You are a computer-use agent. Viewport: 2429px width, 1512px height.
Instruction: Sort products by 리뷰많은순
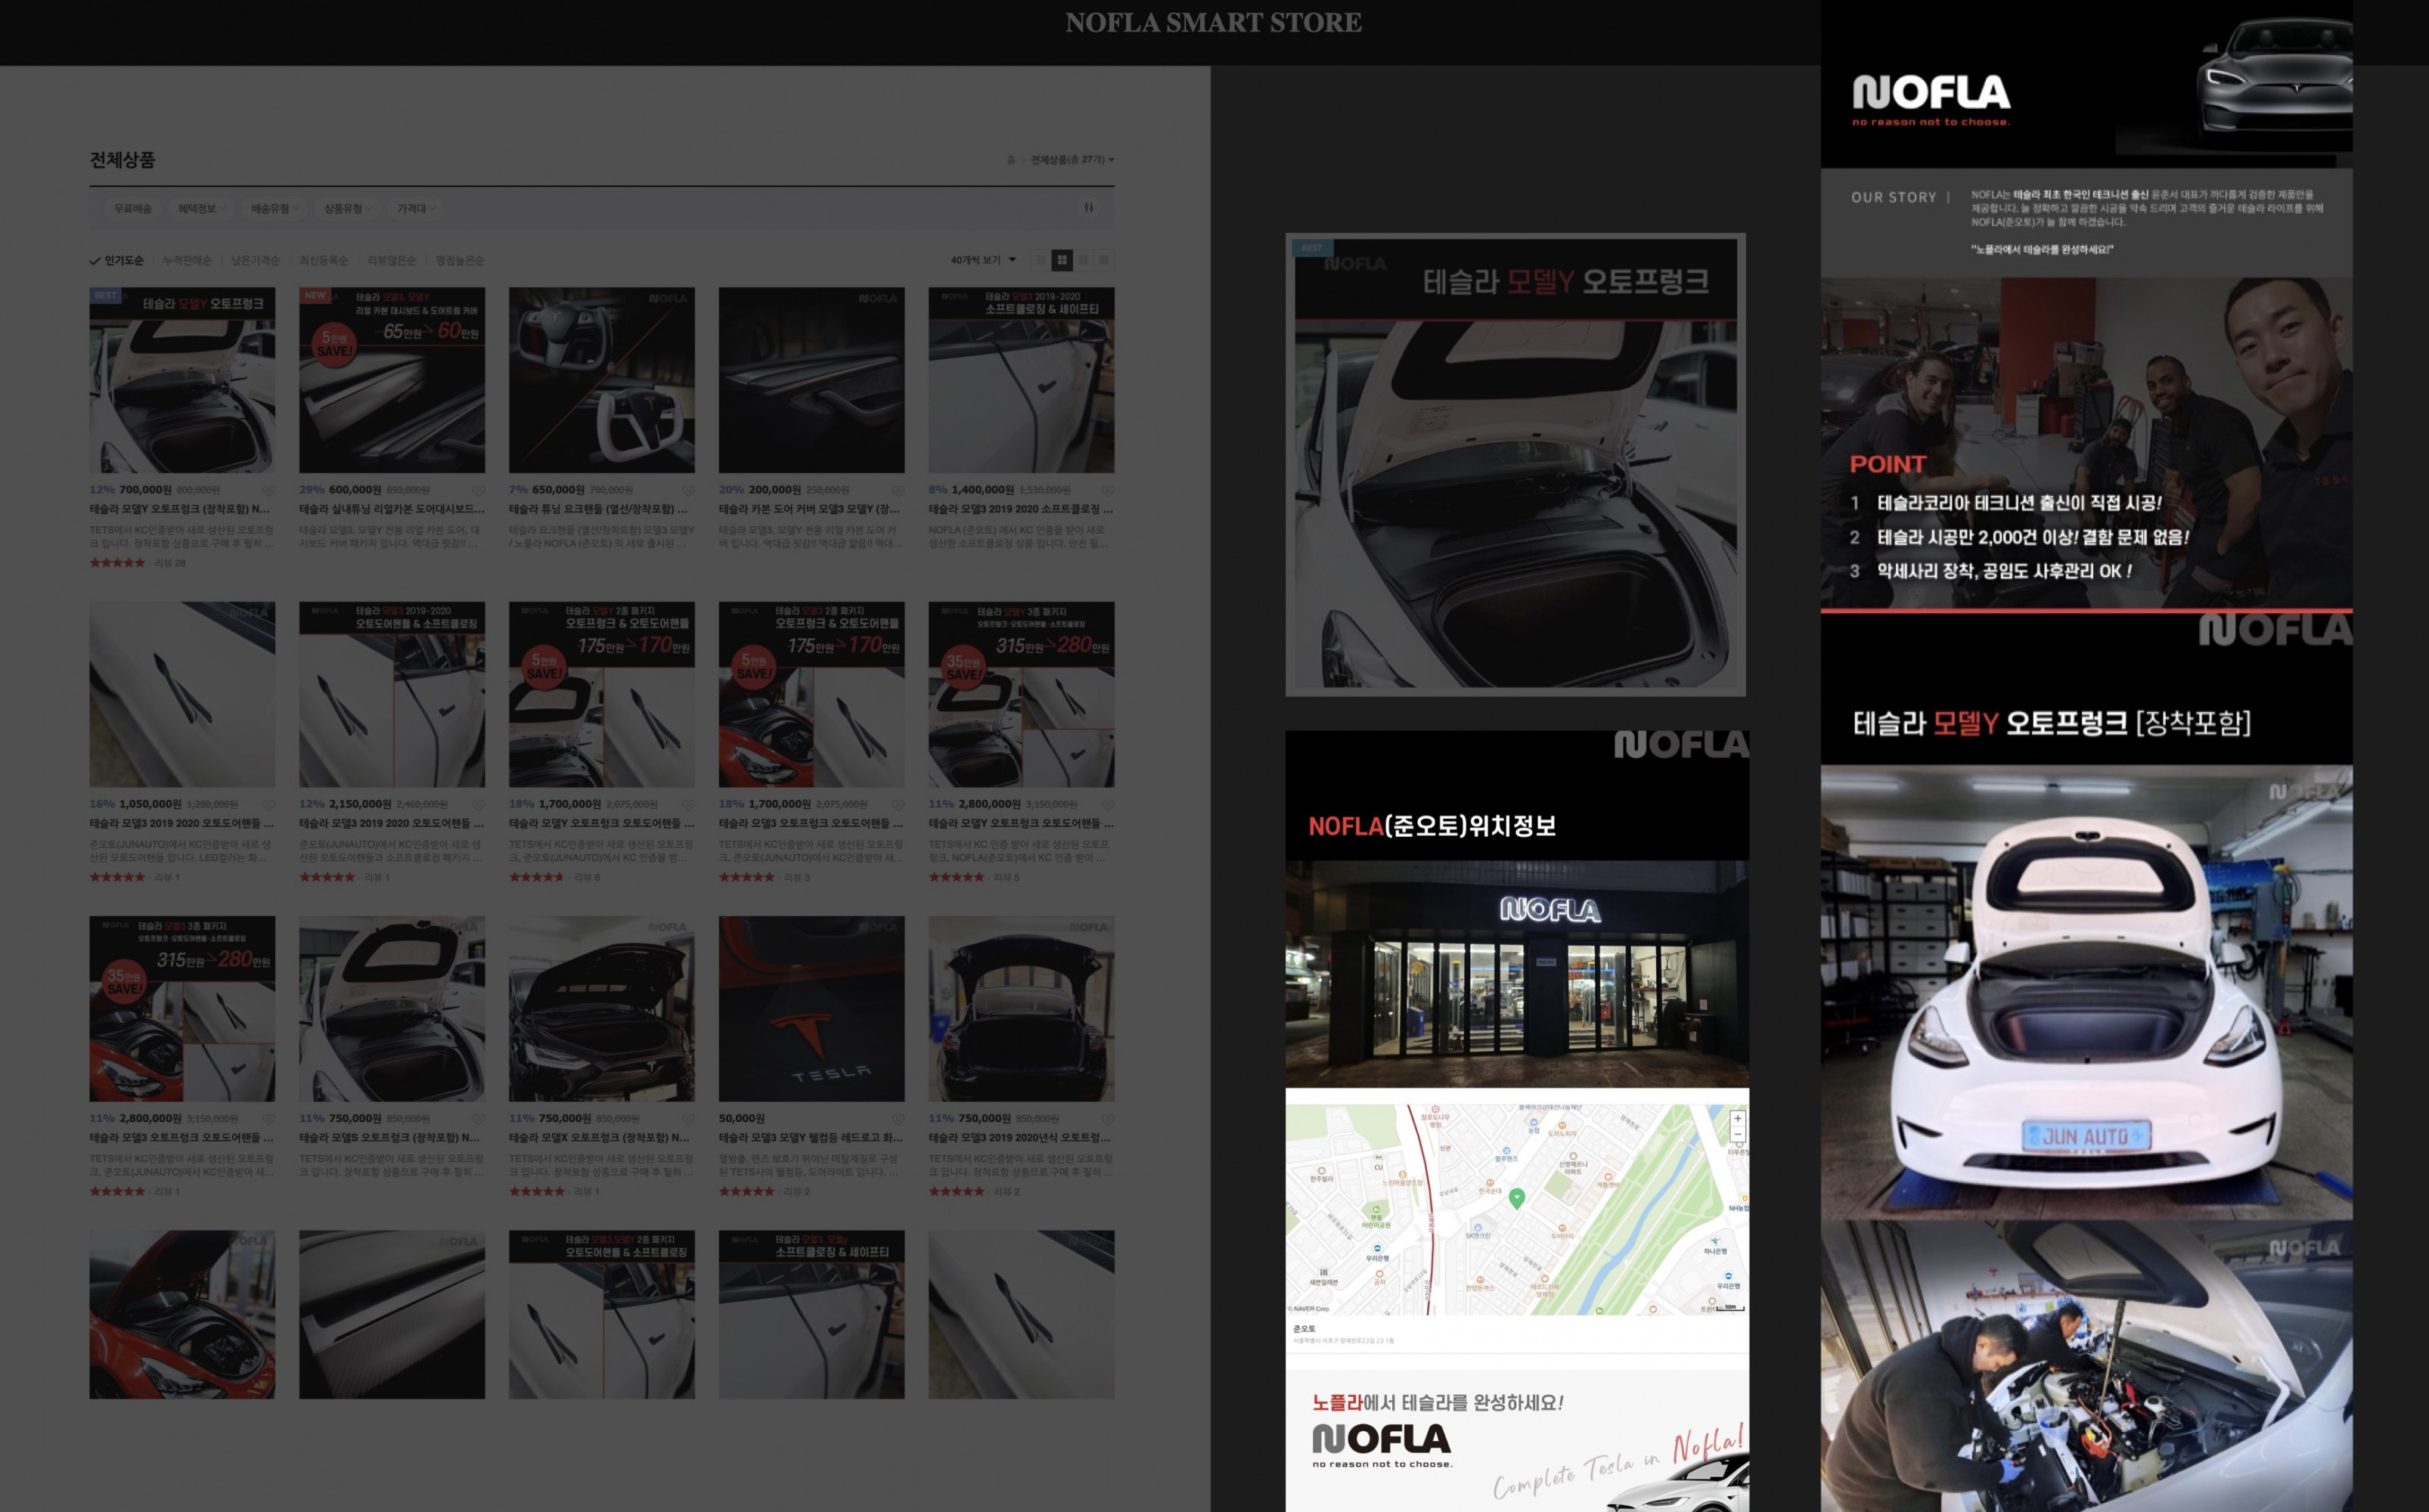tap(392, 260)
